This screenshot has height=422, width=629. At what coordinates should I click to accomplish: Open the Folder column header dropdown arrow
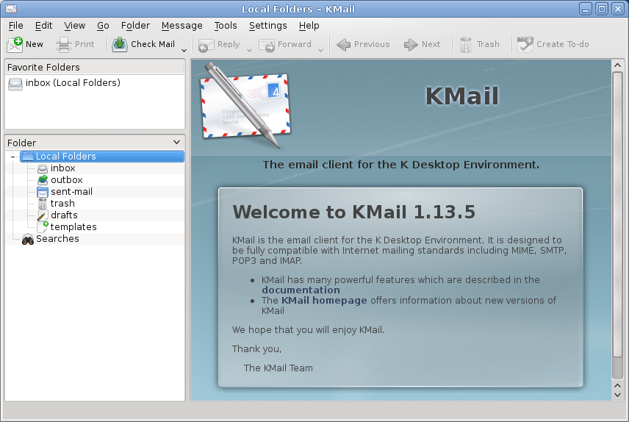(176, 142)
